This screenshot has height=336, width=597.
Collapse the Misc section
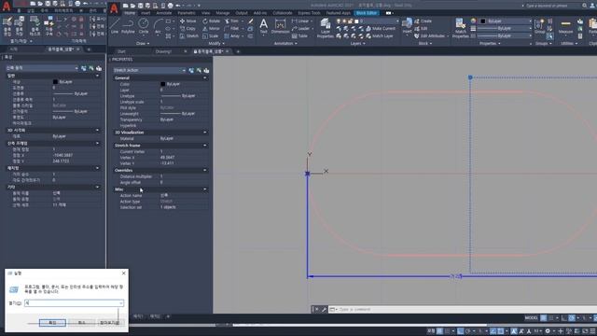[x=205, y=189]
